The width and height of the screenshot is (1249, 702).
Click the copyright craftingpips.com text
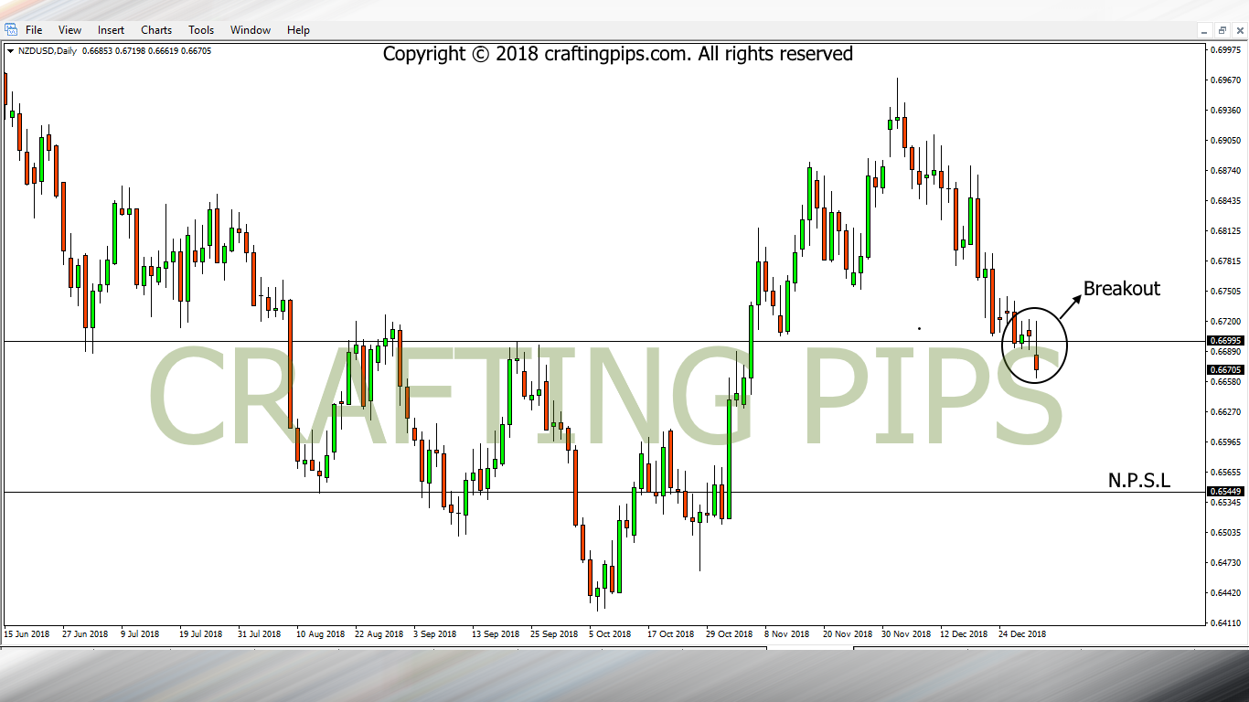tap(617, 54)
